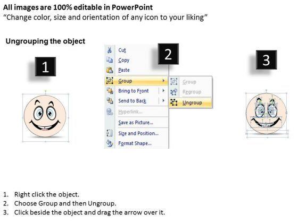The height and width of the screenshot is (223, 298).
Task: Click the Bring to Front icon
Action: coord(110,91)
